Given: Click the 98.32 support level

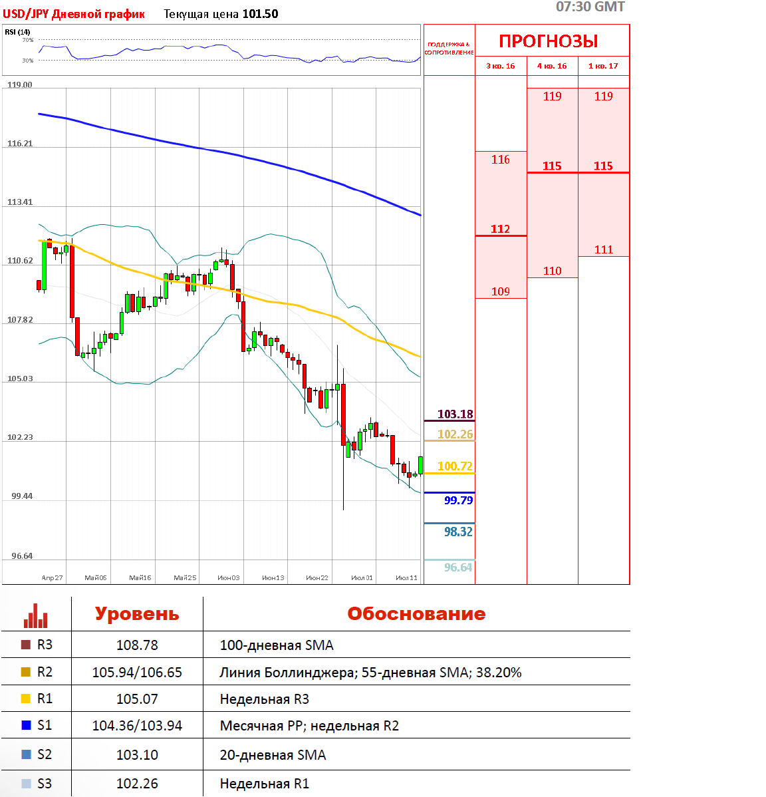Looking at the screenshot, I should [x=458, y=532].
